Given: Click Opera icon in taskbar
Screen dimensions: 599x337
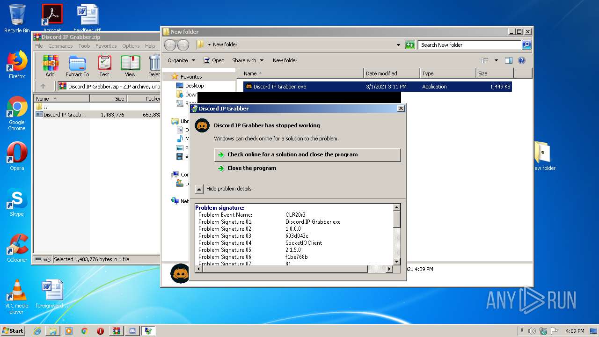Looking at the screenshot, I should click(100, 331).
